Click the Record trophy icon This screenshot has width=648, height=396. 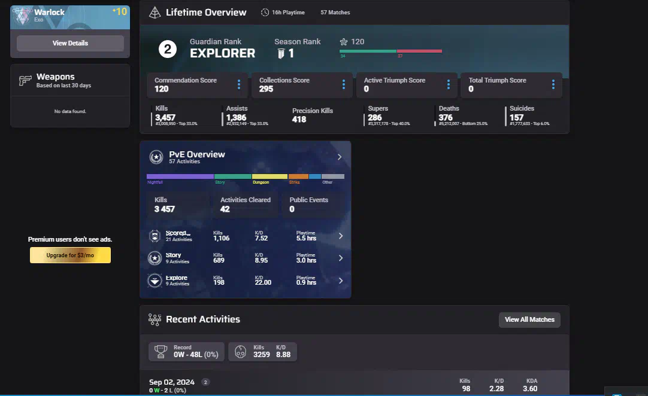point(160,352)
